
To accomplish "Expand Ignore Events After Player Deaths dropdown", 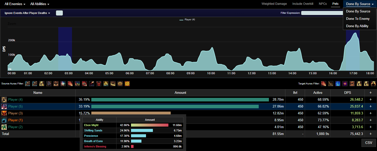I will pos(27,13).
